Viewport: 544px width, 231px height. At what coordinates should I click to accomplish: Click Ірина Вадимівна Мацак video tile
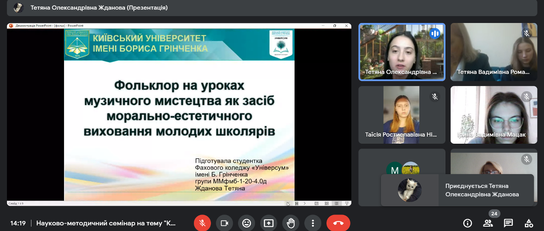click(493, 115)
